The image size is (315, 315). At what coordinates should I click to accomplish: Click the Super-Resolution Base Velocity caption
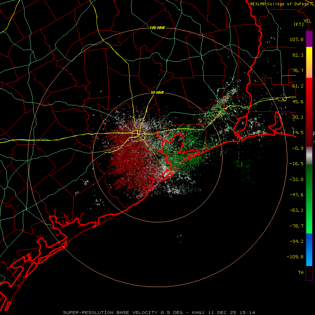click(x=159, y=313)
